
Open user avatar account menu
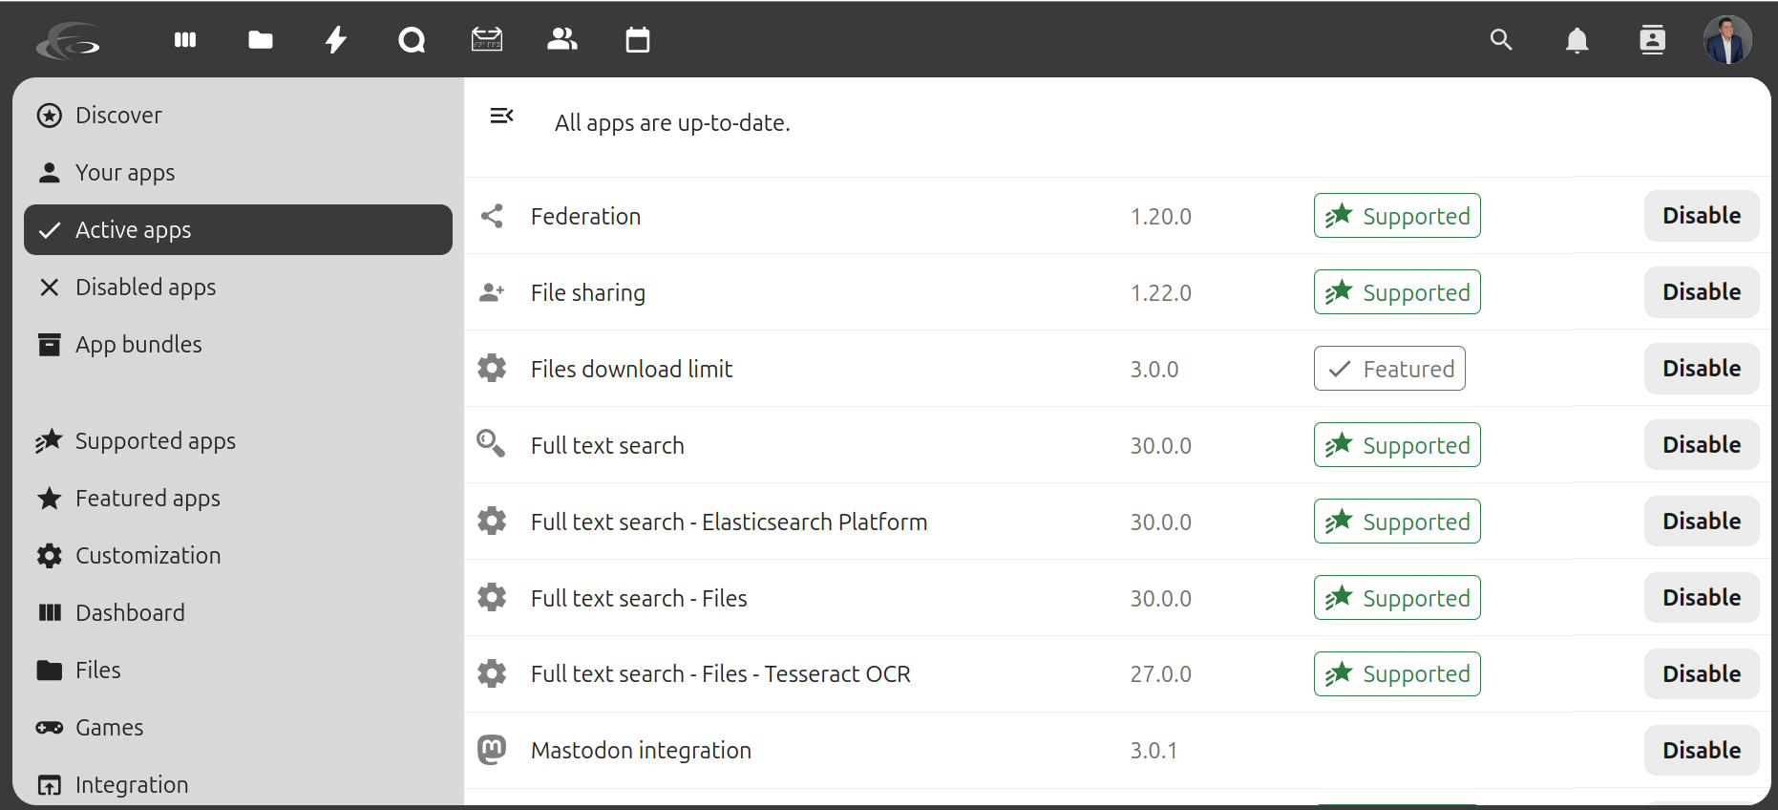[1727, 40]
